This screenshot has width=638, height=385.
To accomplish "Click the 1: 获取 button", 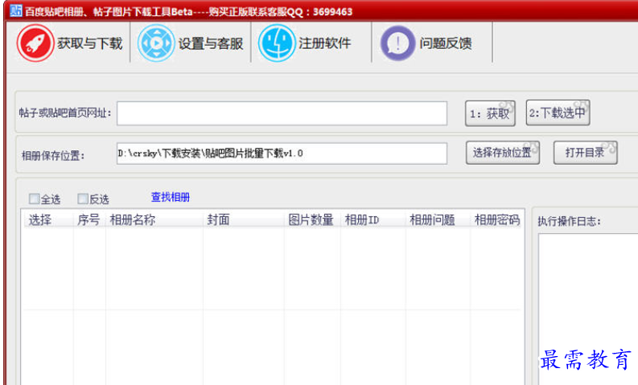I will tap(490, 113).
